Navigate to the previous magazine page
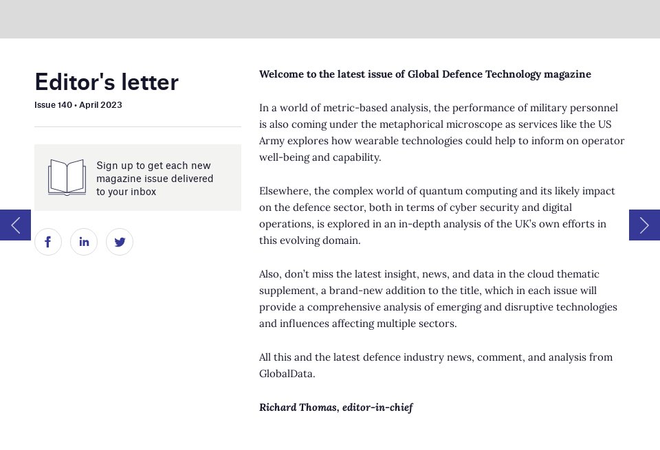 click(14, 225)
